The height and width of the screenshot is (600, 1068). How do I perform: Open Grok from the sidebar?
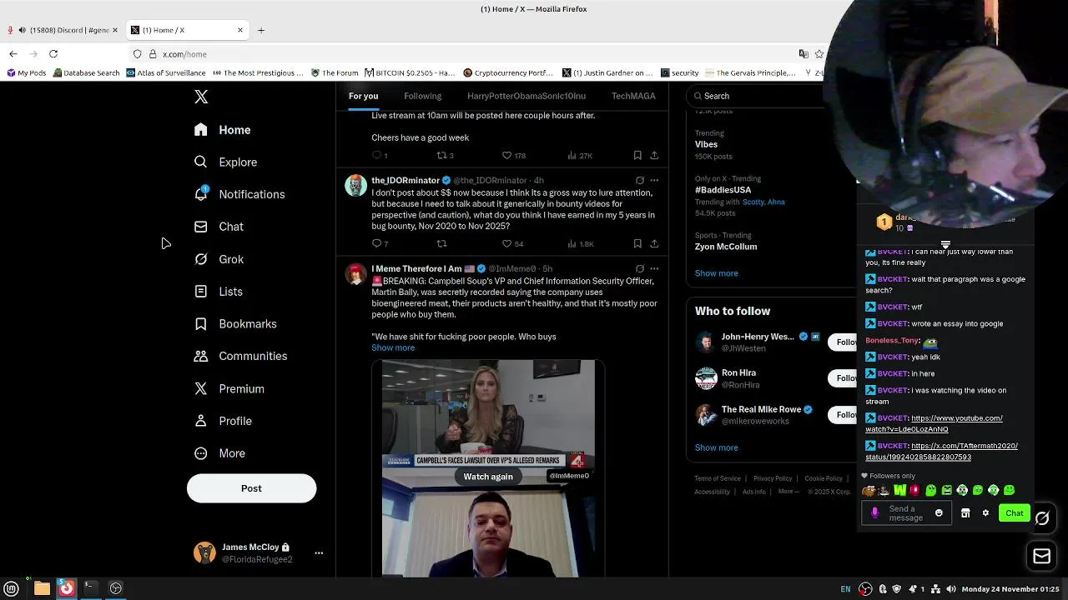[x=219, y=259]
